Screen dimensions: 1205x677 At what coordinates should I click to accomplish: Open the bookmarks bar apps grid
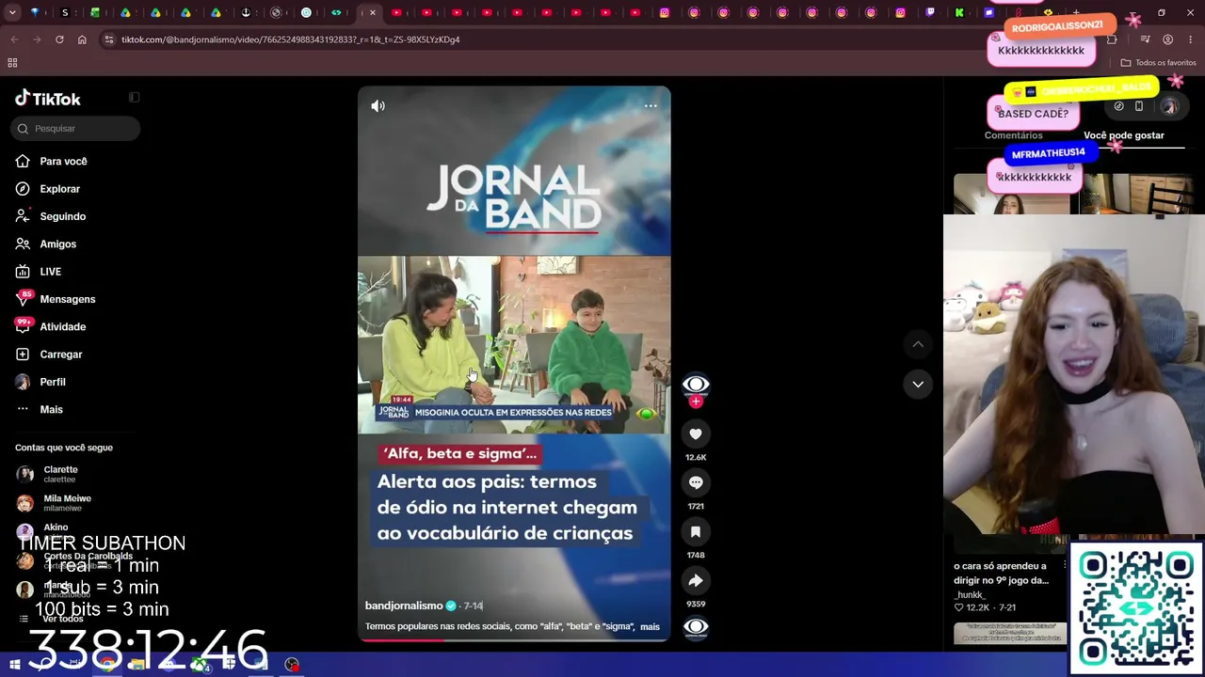(x=12, y=63)
